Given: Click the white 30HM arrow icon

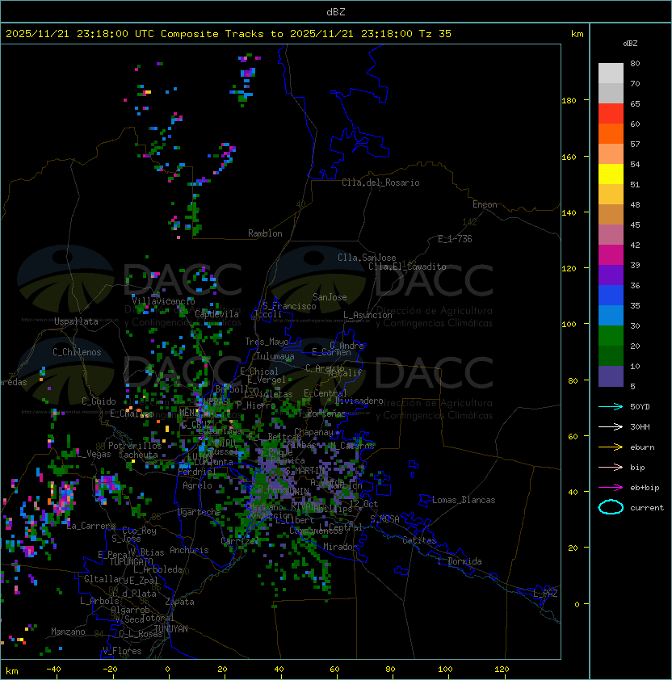Looking at the screenshot, I should [x=611, y=426].
